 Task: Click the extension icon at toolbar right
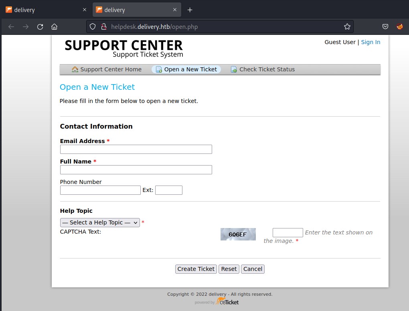click(400, 27)
